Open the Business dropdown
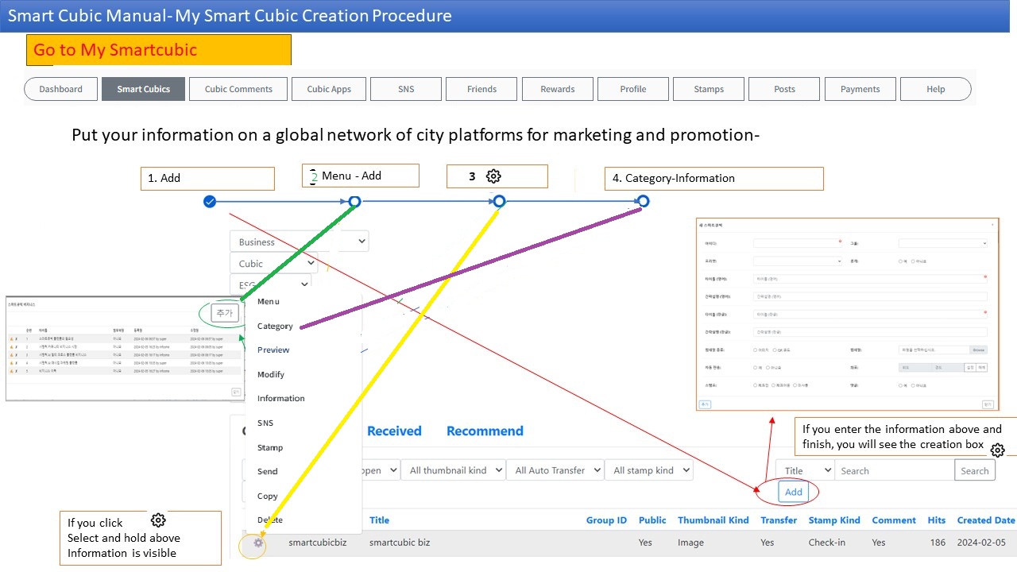The image size is (1017, 572). [x=299, y=242]
